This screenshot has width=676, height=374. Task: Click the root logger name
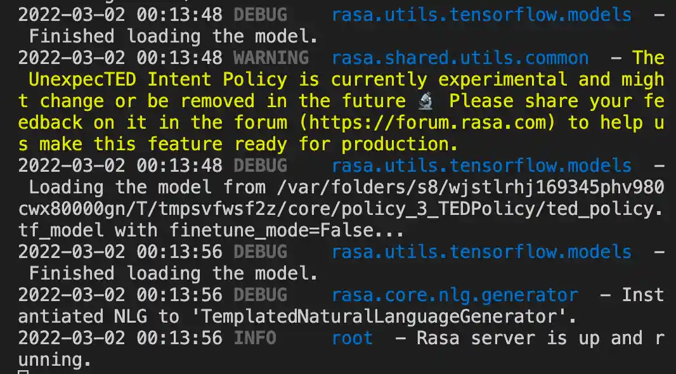click(x=353, y=338)
